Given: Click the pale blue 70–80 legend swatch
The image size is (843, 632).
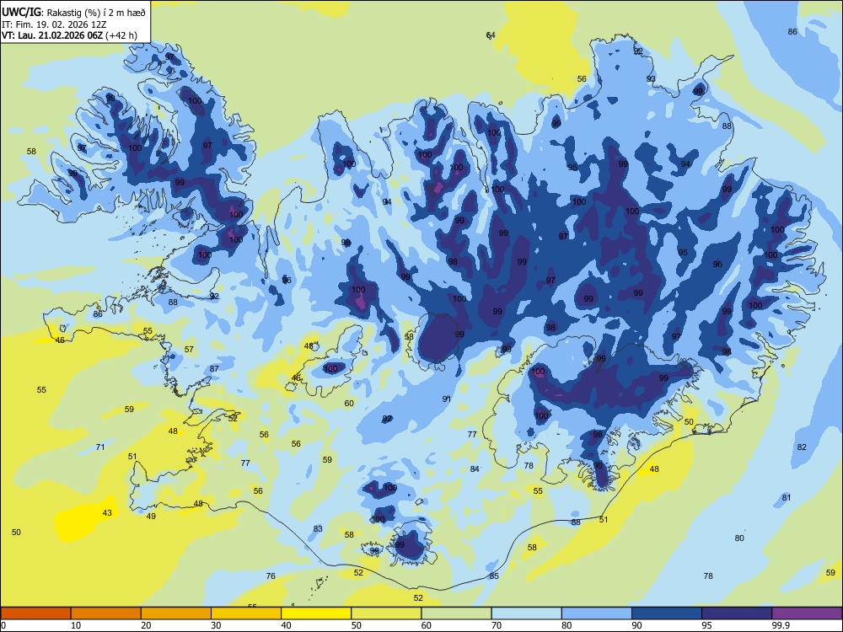Looking at the screenshot, I should pyautogui.click(x=526, y=613).
